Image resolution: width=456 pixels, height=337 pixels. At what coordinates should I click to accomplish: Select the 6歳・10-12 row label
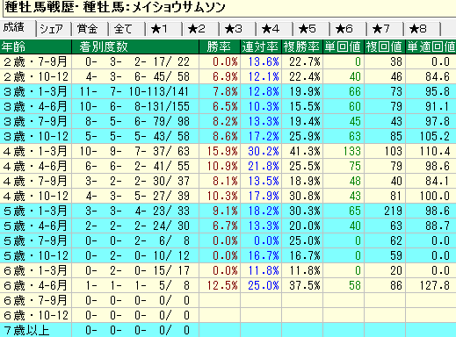36,315
